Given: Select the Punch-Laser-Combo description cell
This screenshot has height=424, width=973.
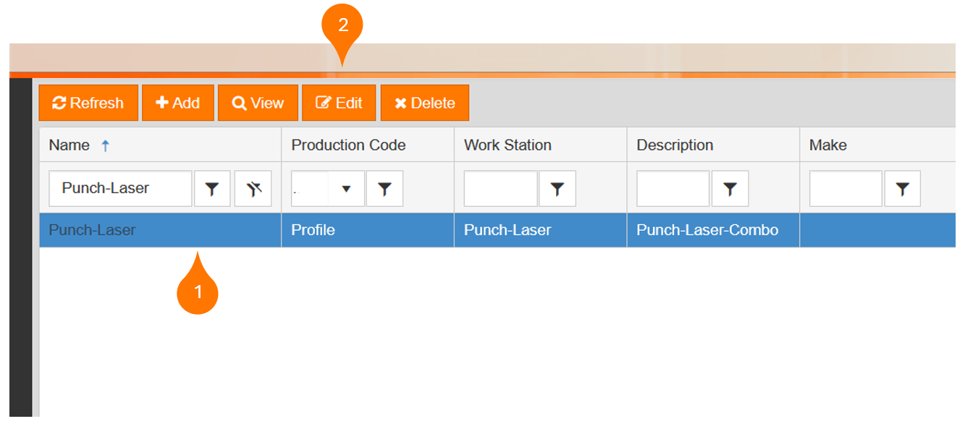Looking at the screenshot, I should [x=707, y=230].
